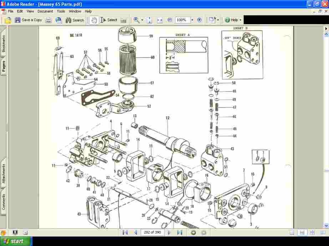329x246 pixels.
Task: Click the Windows start button
Action: click(x=16, y=241)
